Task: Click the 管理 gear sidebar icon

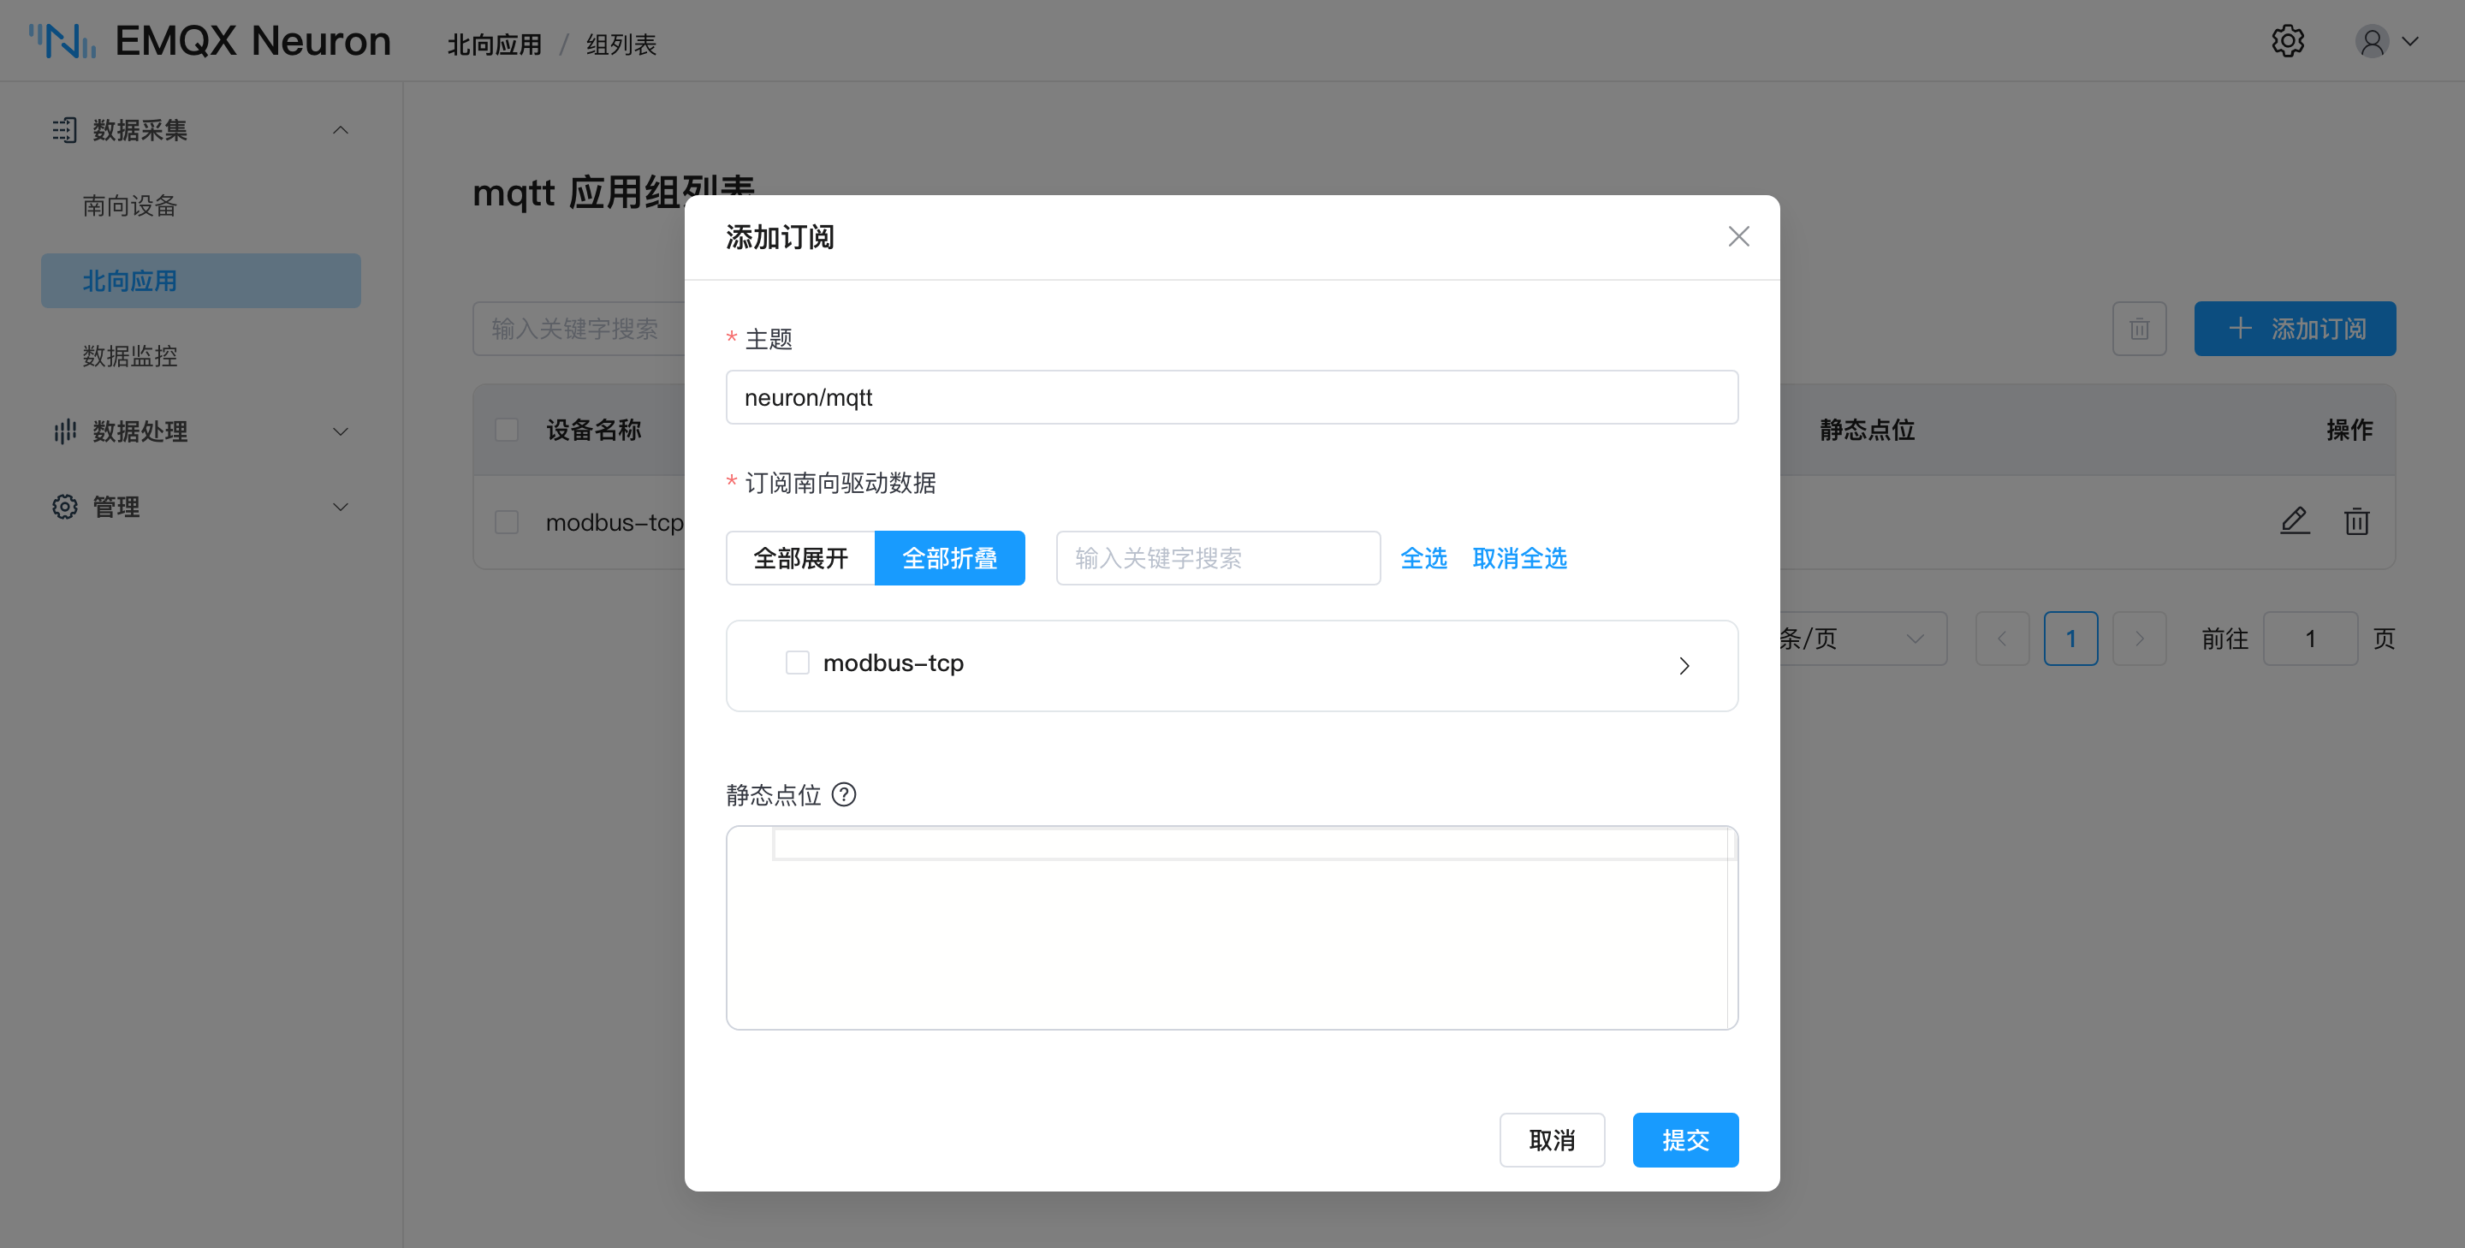Action: point(64,508)
